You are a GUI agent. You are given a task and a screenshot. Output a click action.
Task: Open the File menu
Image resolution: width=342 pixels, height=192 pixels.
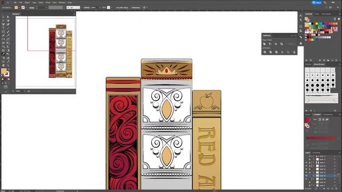pos(15,3)
